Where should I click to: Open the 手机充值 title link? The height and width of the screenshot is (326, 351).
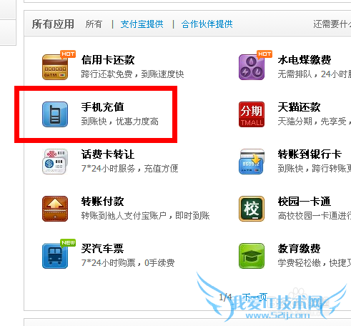102,107
